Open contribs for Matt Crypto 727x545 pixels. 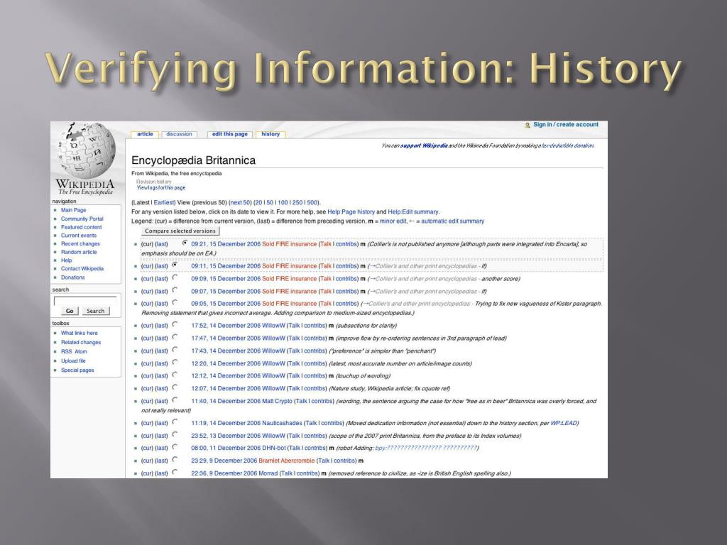point(320,401)
